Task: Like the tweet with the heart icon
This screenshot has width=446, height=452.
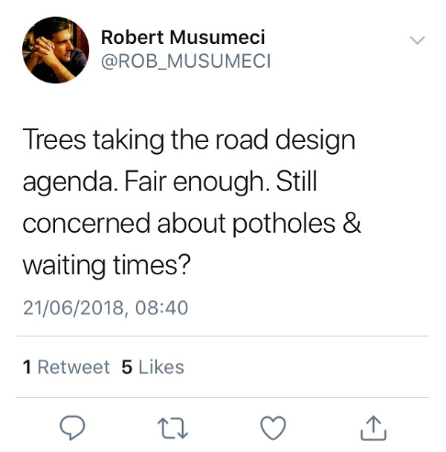Action: [273, 427]
